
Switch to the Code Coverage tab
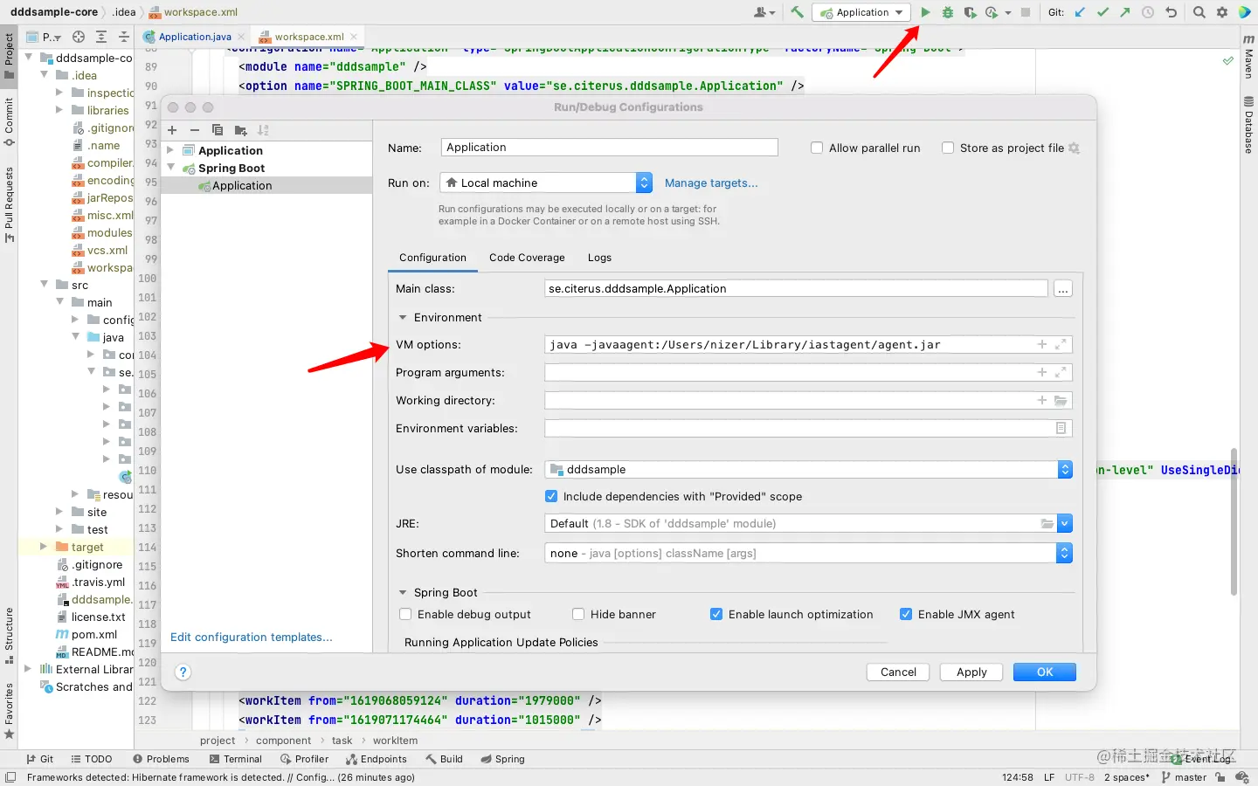pyautogui.click(x=527, y=258)
